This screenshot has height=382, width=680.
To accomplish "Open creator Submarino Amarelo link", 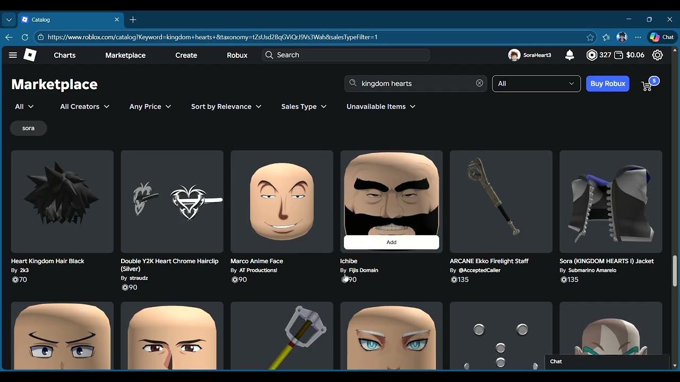I will click(592, 270).
